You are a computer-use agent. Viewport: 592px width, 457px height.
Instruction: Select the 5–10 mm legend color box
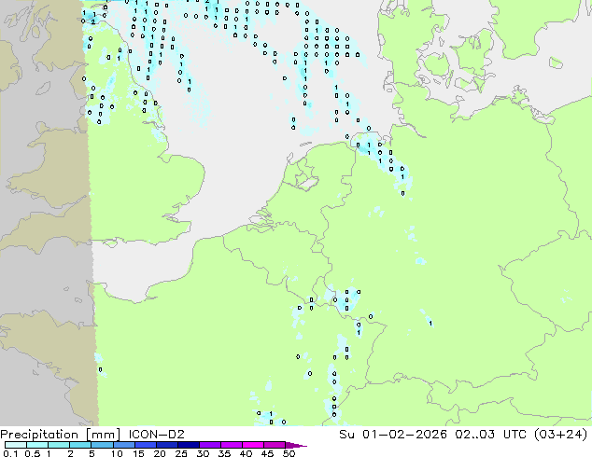tap(102, 445)
